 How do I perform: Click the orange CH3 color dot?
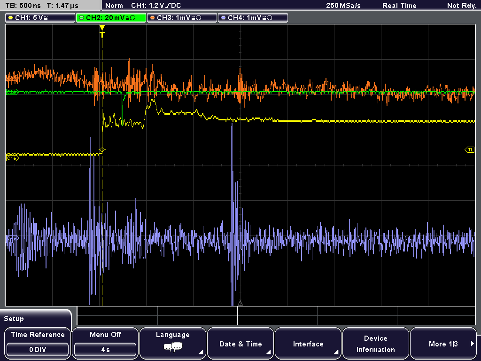[x=153, y=18]
